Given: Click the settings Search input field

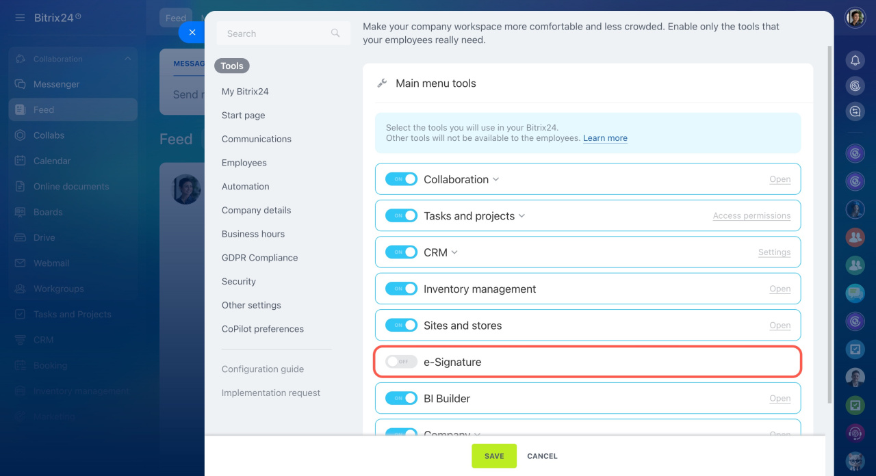Looking at the screenshot, I should [283, 33].
